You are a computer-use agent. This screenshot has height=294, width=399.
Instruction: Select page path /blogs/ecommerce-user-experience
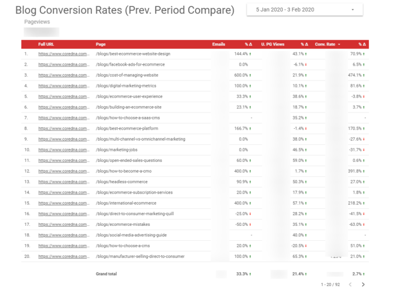coord(129,97)
